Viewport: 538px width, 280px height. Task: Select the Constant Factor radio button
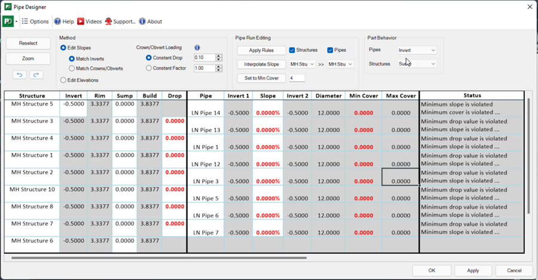(149, 68)
